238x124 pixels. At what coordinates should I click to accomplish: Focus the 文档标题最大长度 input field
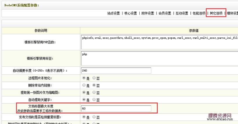116,109
